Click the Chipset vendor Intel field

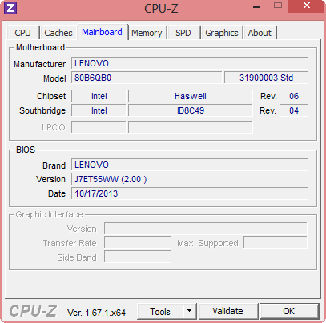coord(99,96)
